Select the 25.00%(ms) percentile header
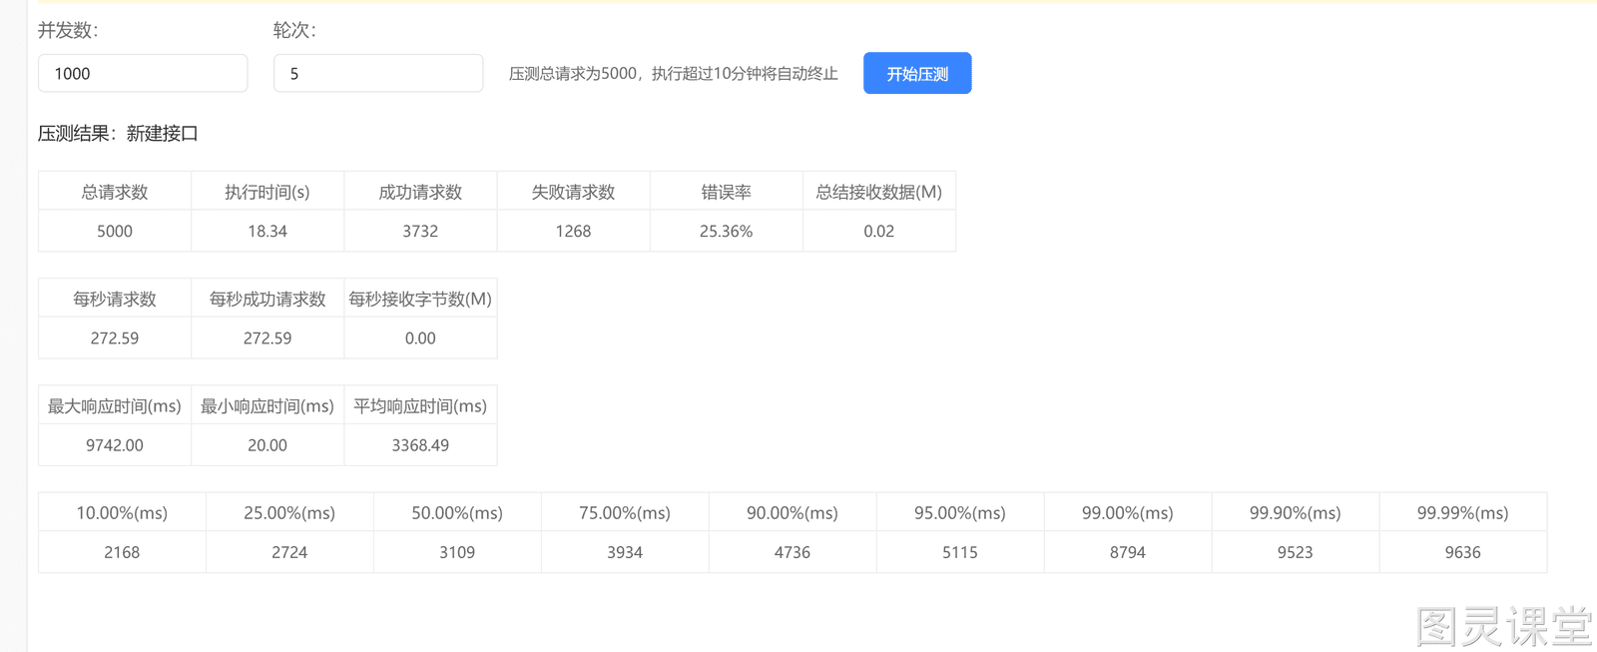This screenshot has width=1597, height=652. (x=289, y=512)
